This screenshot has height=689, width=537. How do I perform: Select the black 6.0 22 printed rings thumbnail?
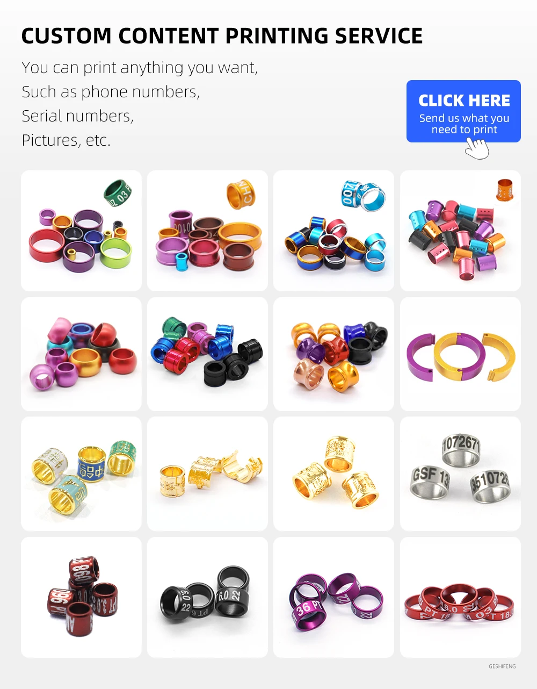pos(207,597)
